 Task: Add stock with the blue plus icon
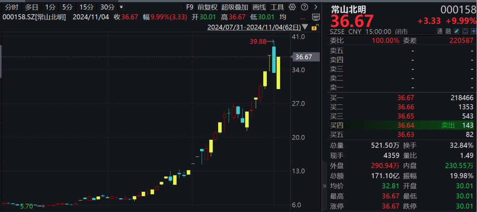coord(473,31)
